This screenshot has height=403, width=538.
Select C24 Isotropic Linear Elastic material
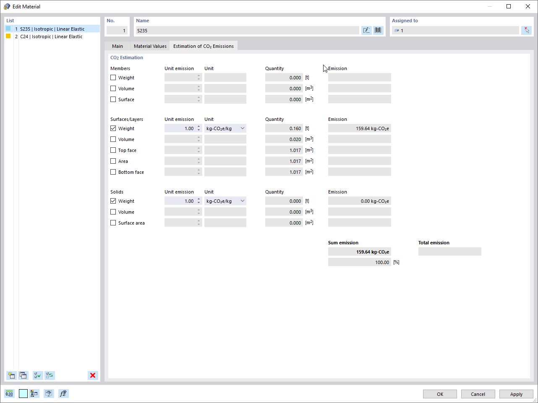(52, 37)
